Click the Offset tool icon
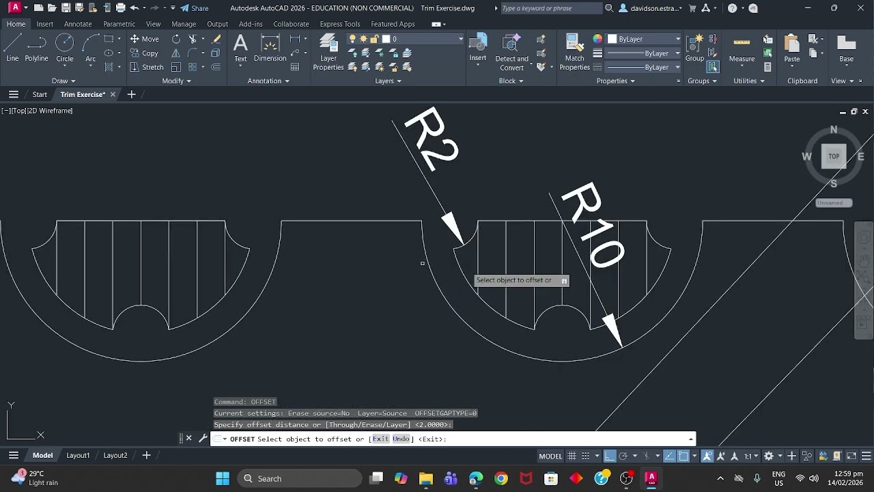This screenshot has height=492, width=874. (216, 67)
